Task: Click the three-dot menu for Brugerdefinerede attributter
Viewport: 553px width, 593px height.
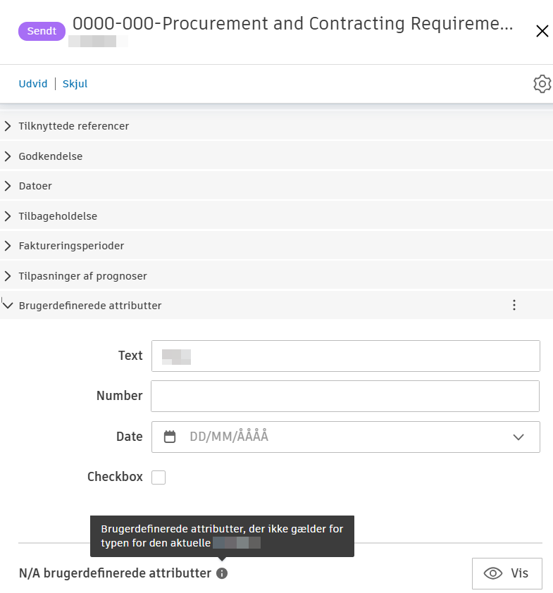Action: coord(514,305)
